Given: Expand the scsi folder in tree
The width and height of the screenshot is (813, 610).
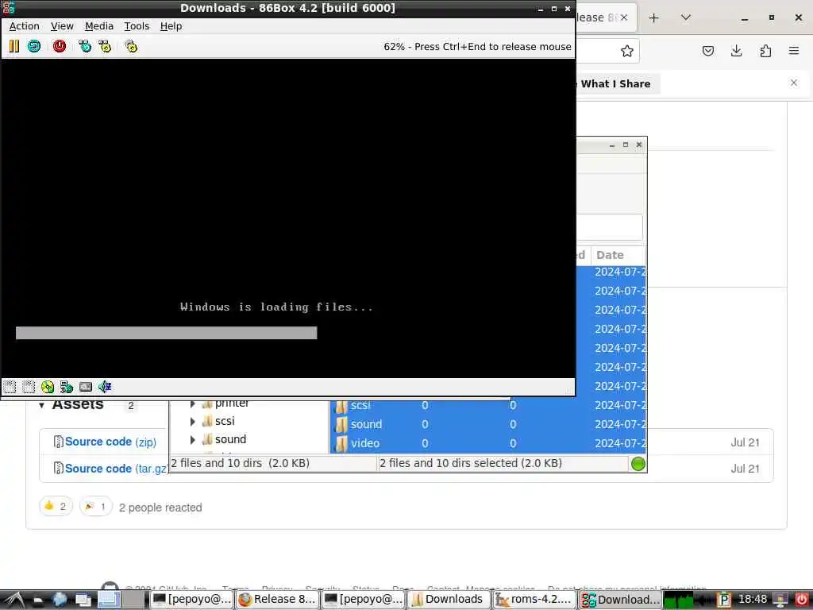Looking at the screenshot, I should point(193,421).
